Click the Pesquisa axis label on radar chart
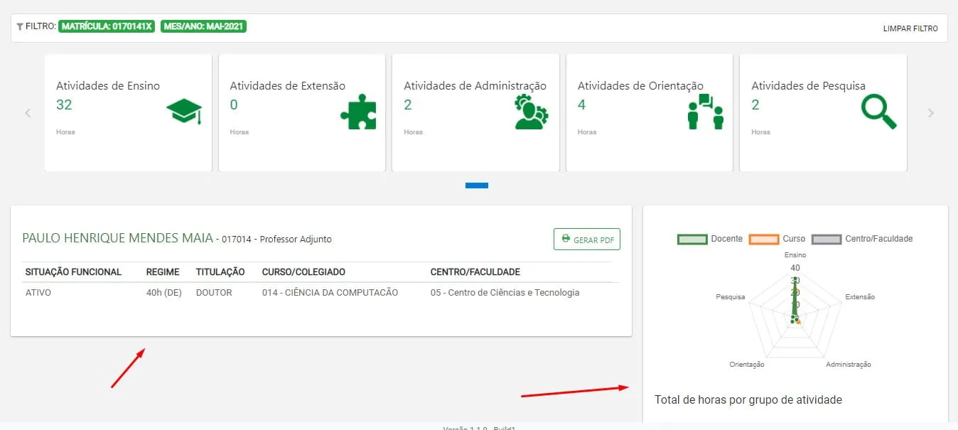 click(x=731, y=296)
